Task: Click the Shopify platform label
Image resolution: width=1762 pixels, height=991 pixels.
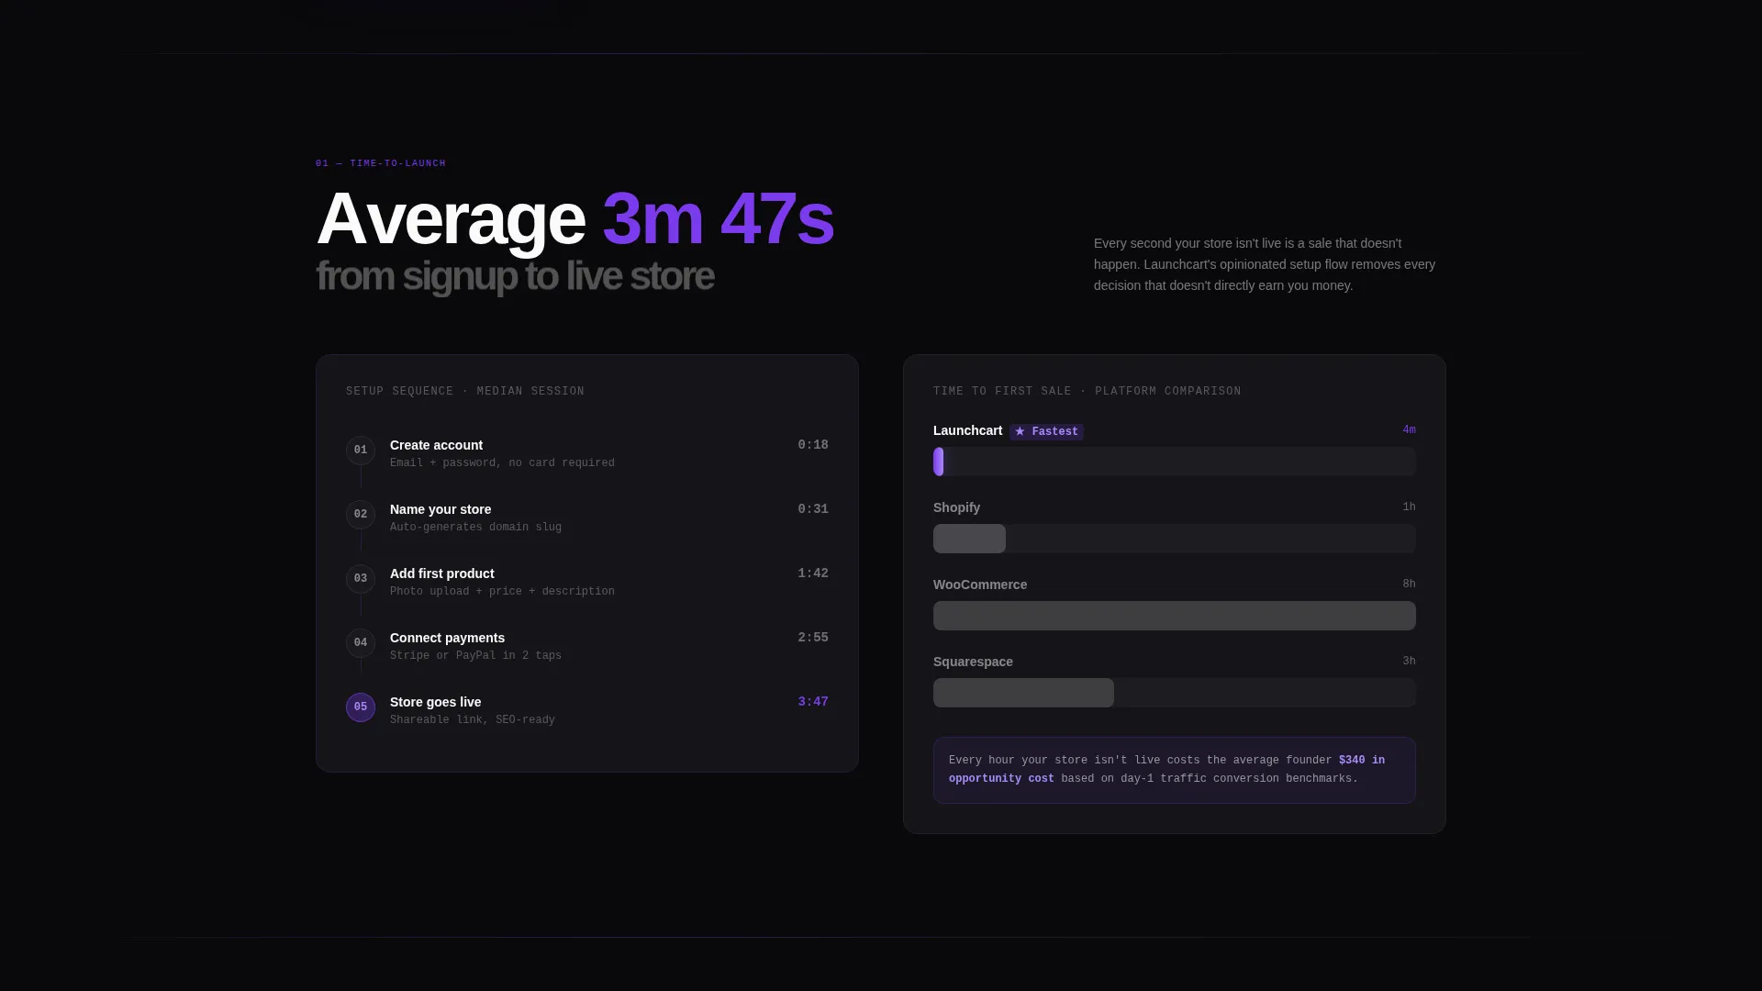Action: point(956,507)
